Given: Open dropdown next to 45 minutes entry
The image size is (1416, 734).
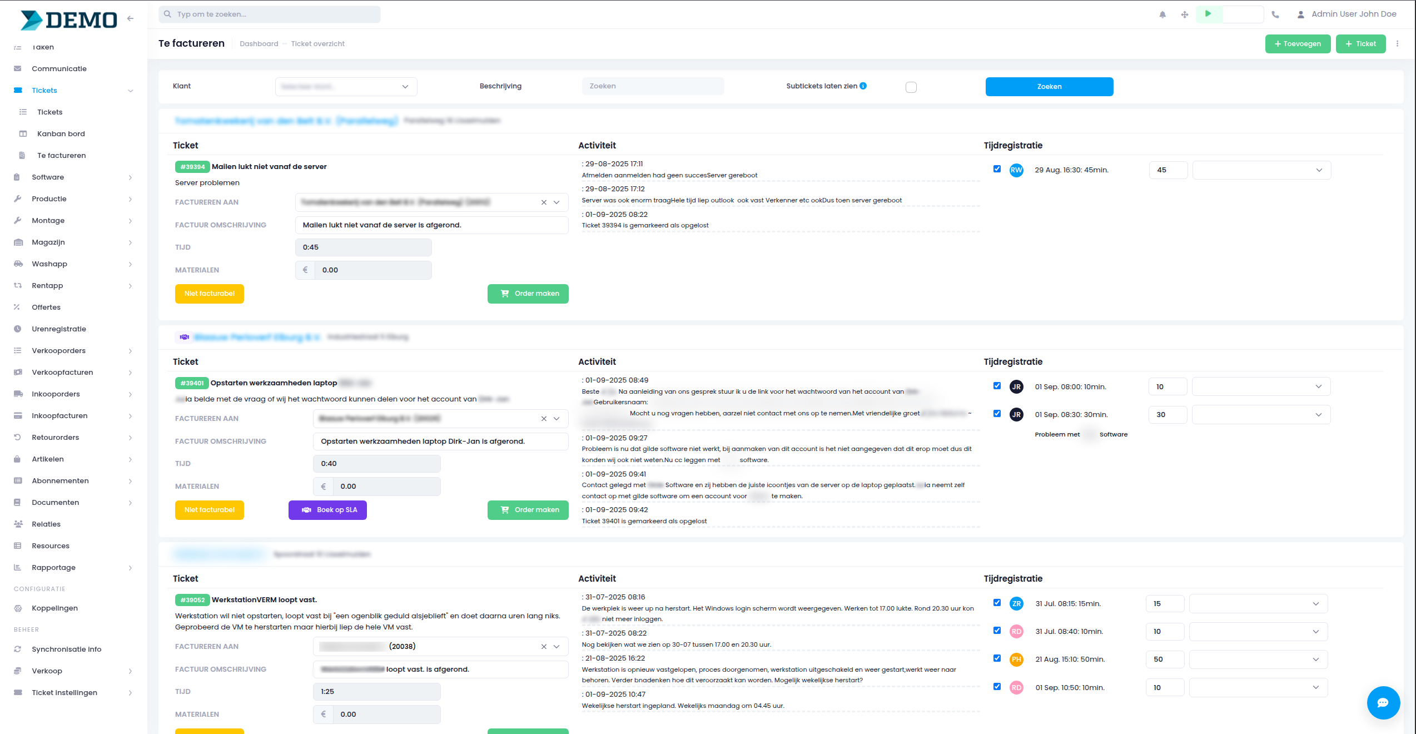Looking at the screenshot, I should [1261, 170].
